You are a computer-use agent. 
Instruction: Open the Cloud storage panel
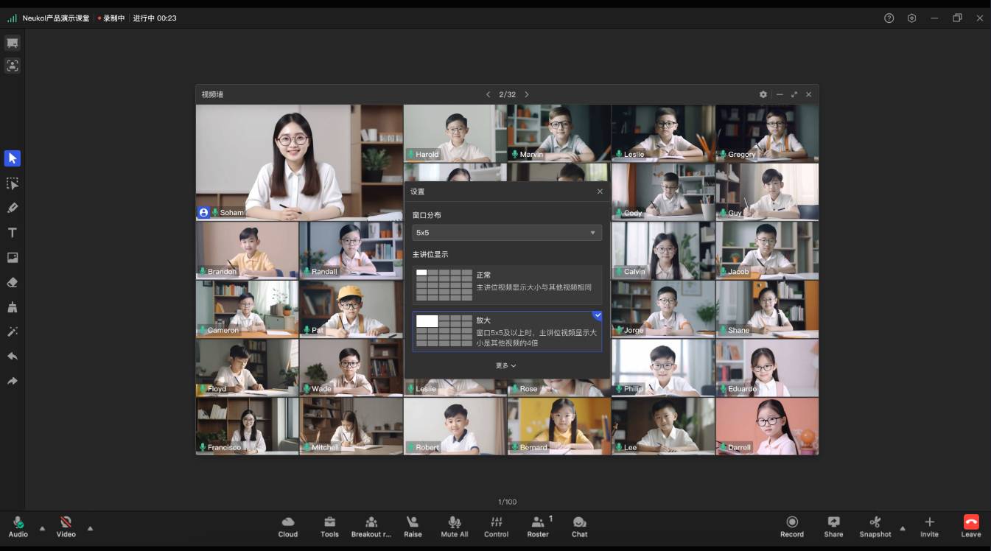288,526
